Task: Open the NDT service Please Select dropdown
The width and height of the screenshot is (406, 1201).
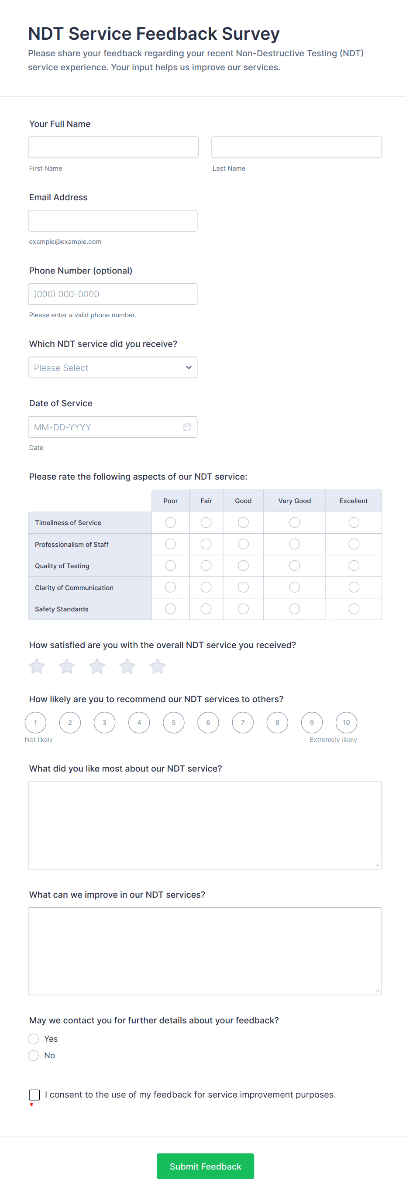Action: [x=112, y=367]
